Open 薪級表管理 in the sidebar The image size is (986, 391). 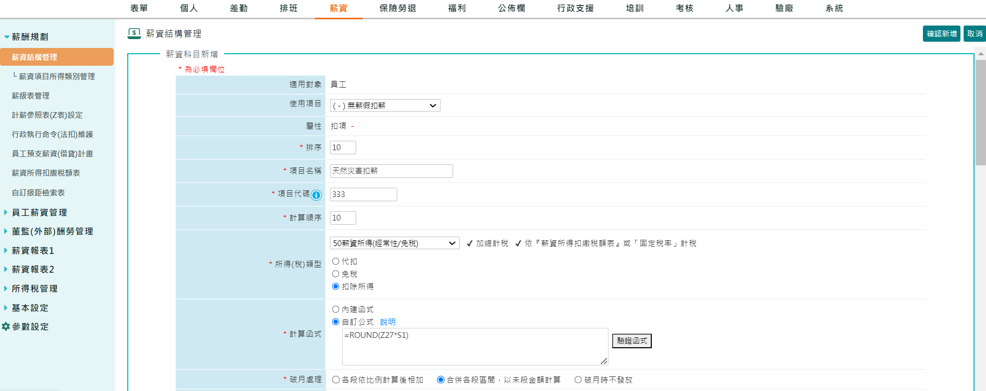coord(31,95)
